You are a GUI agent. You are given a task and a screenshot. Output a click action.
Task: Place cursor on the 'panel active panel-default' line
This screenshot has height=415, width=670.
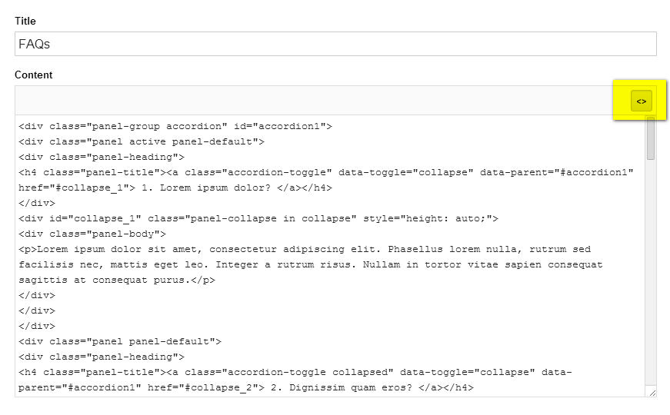(x=142, y=141)
